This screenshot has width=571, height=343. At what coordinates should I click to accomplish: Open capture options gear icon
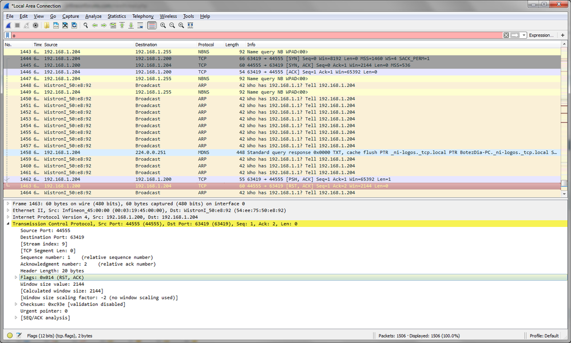tap(35, 26)
